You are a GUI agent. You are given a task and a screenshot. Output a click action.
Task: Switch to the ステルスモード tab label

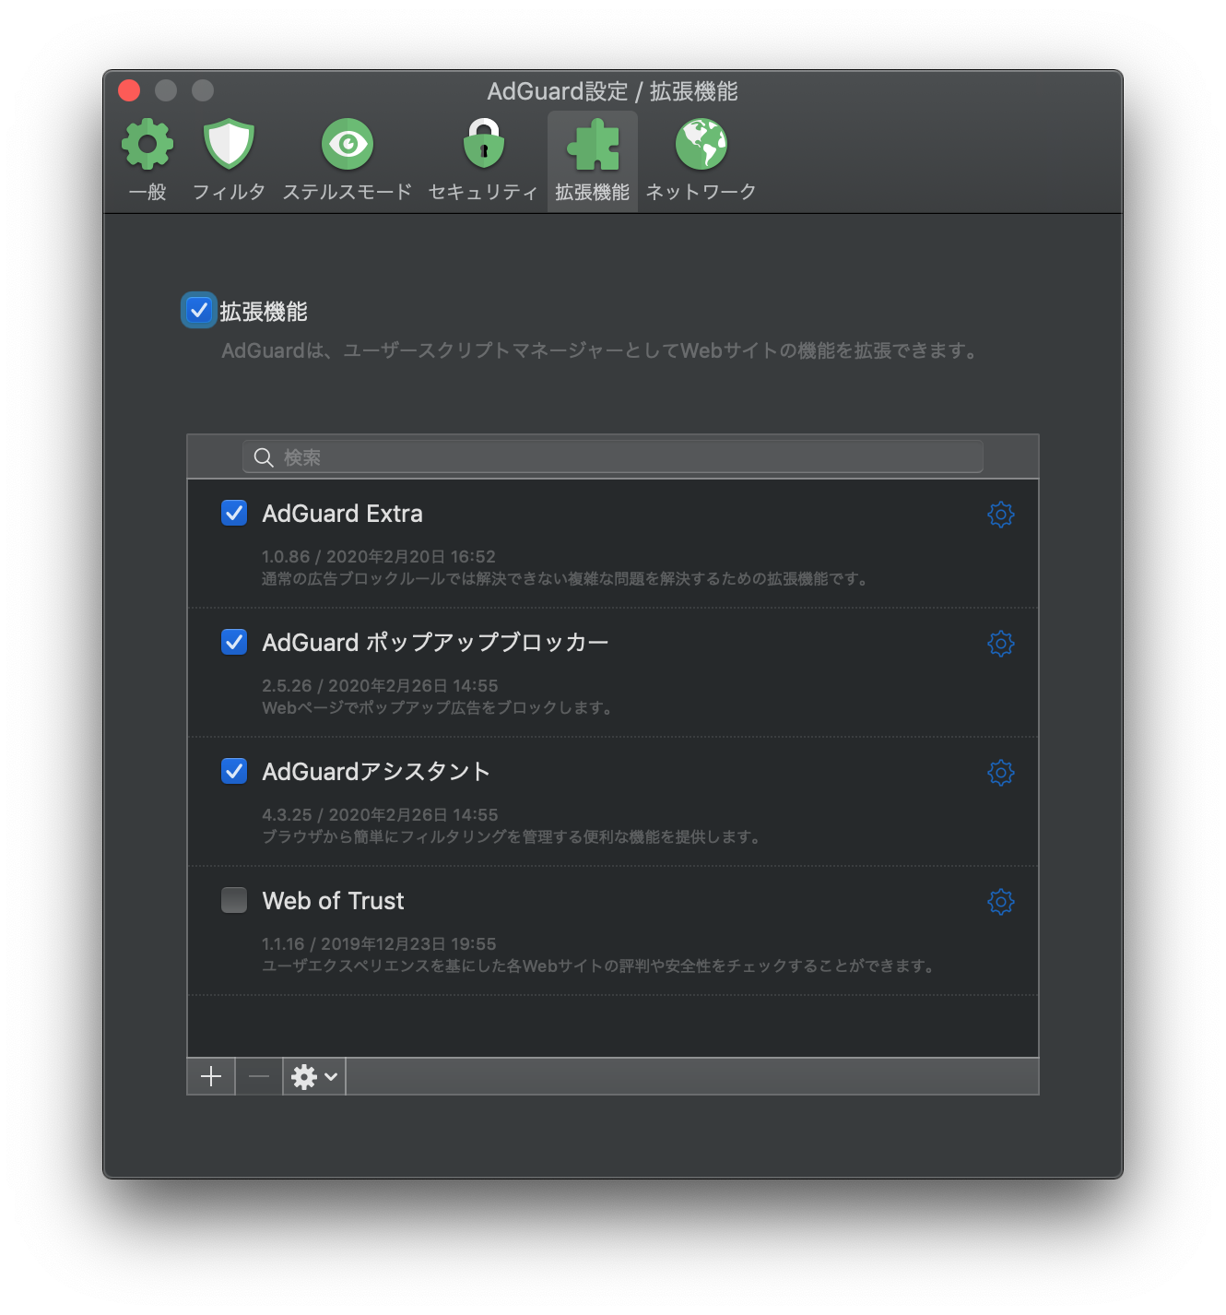click(x=348, y=192)
